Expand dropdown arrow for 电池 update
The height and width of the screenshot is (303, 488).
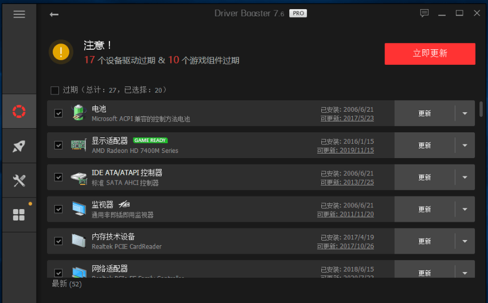(x=465, y=113)
